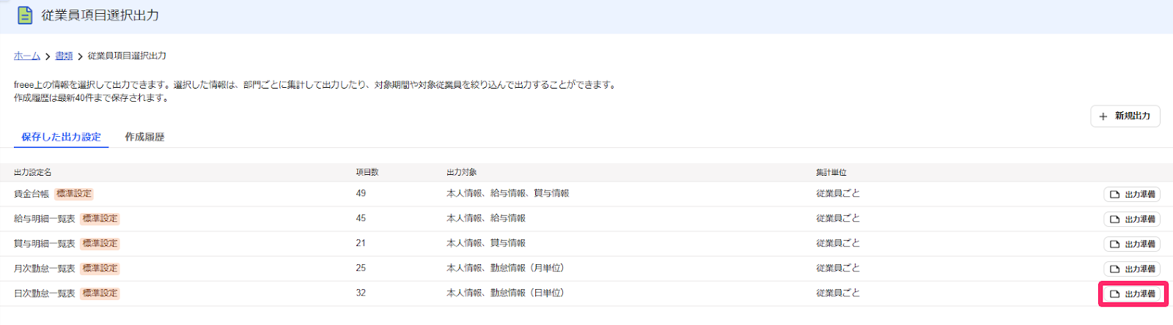Click the 従業員項目選択出力 breadcrumb text
This screenshot has height=325, width=1173.
127,56
